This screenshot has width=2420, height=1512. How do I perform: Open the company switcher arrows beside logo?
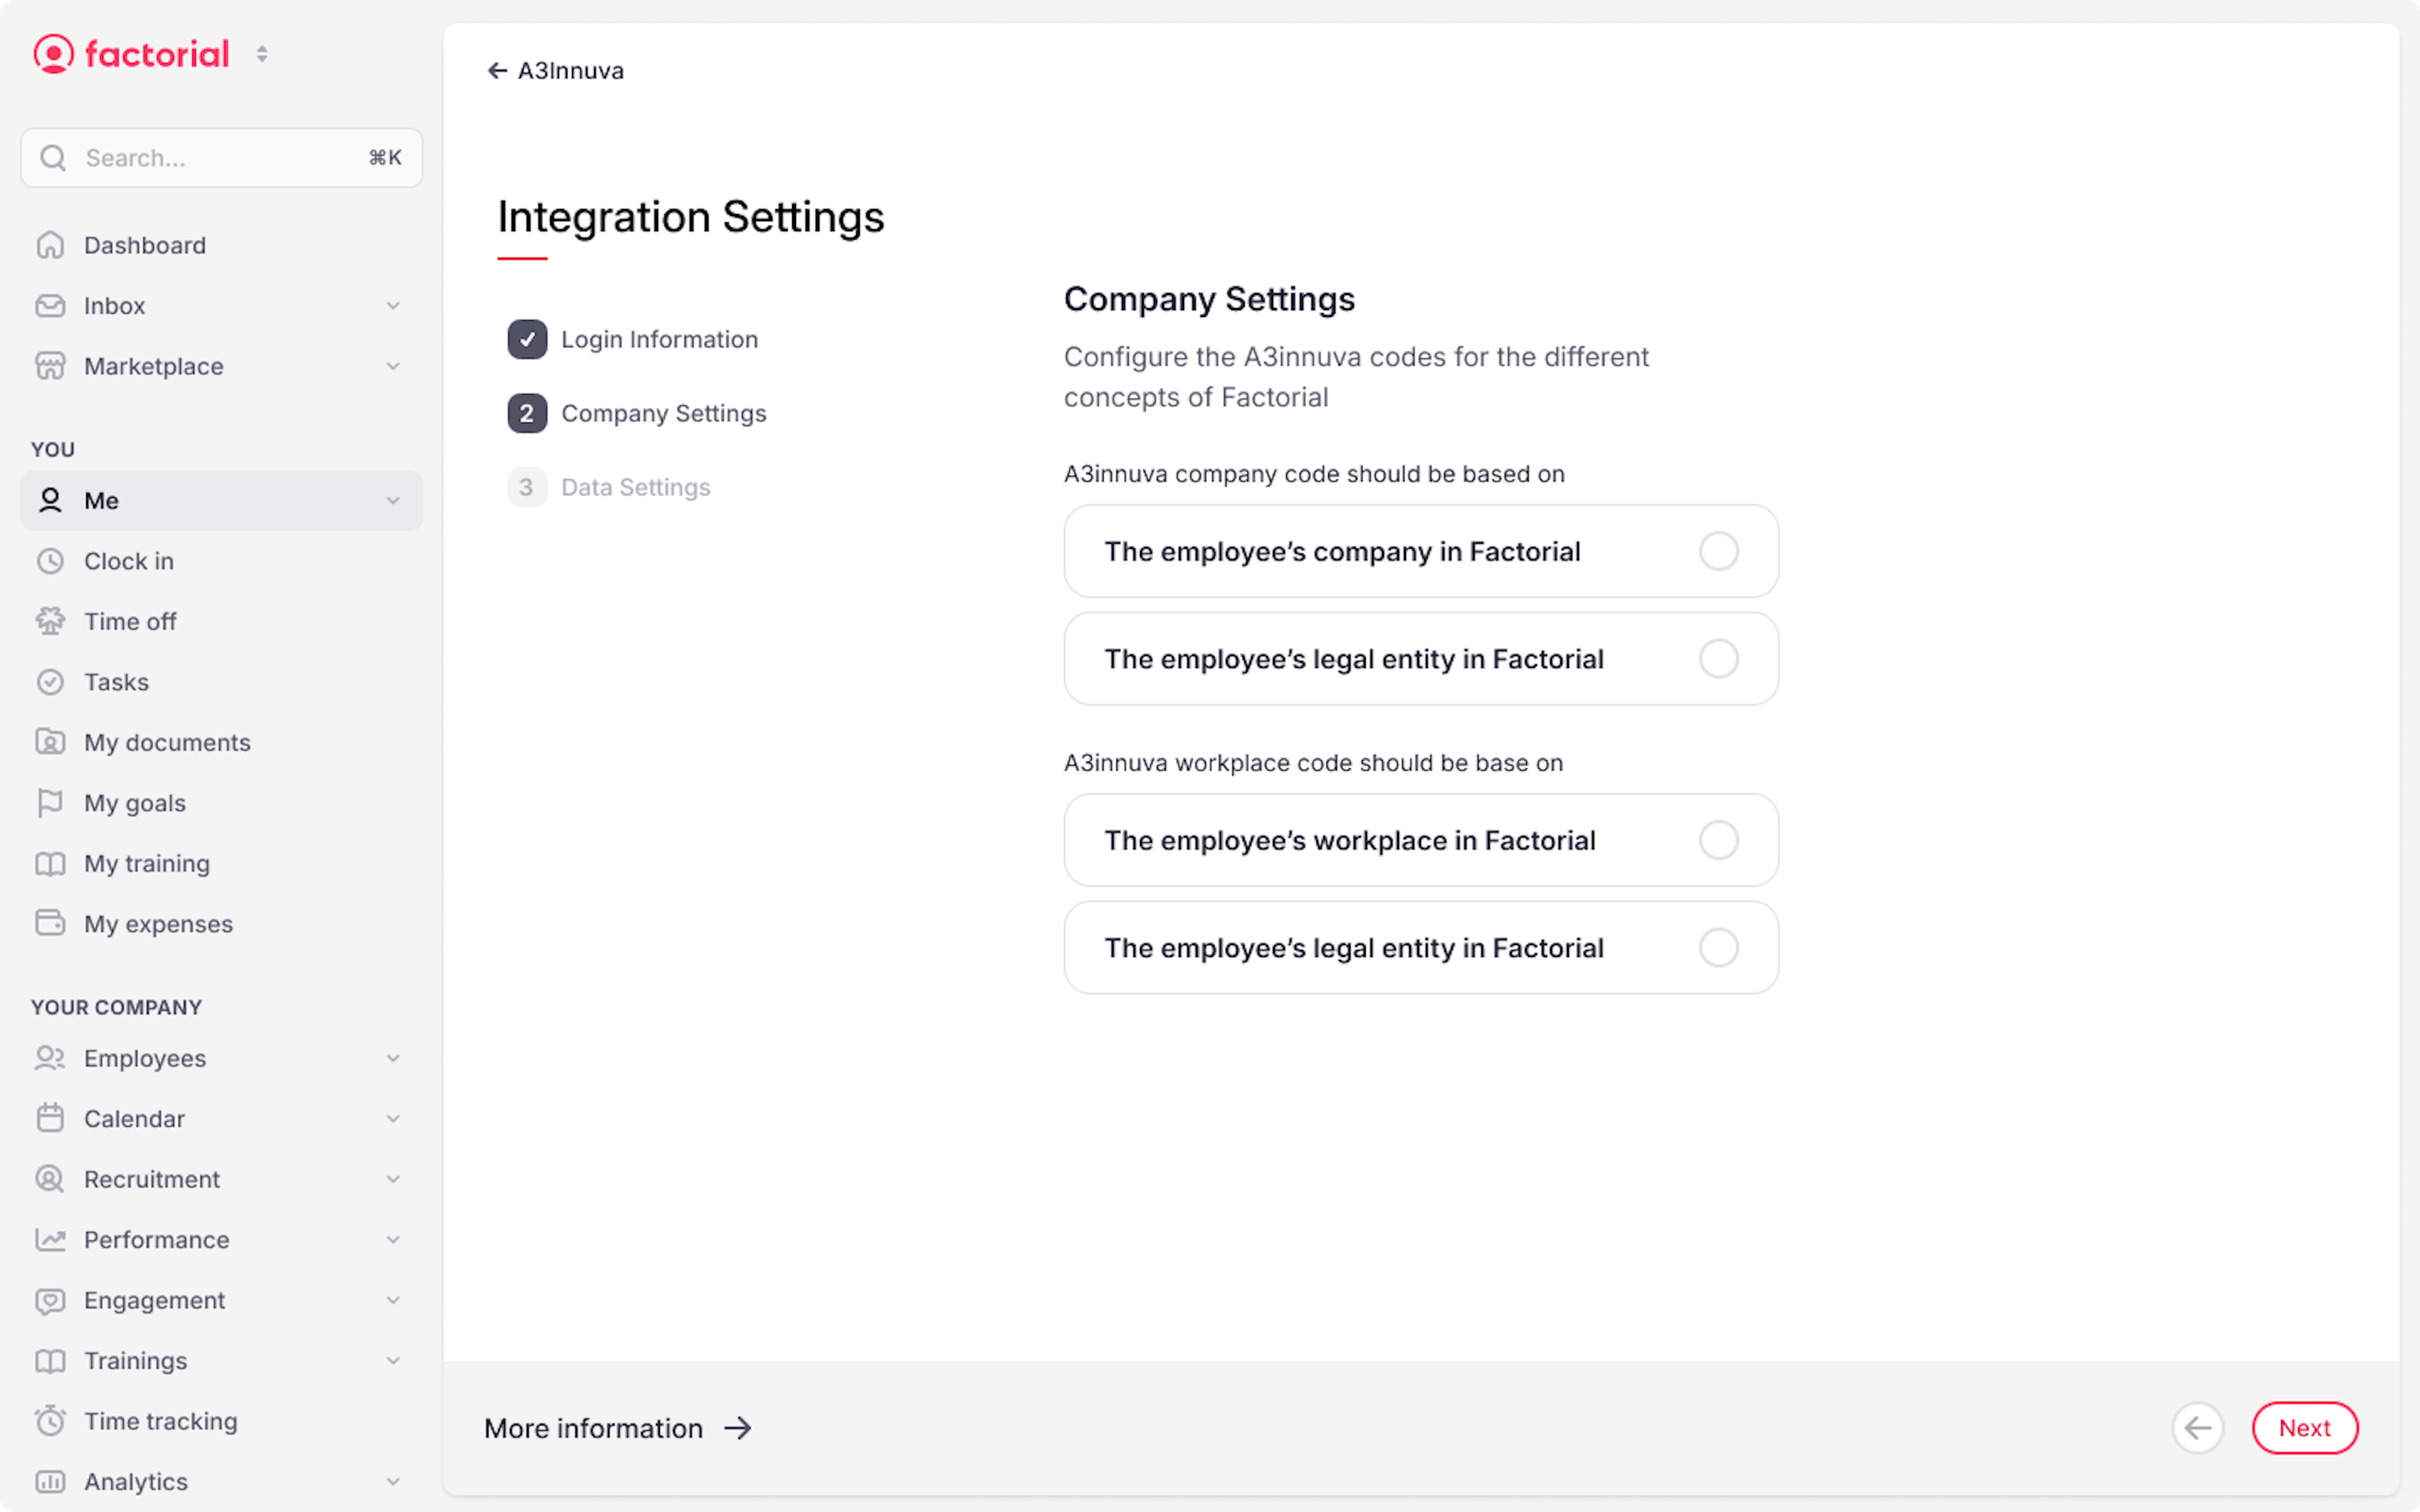(262, 54)
